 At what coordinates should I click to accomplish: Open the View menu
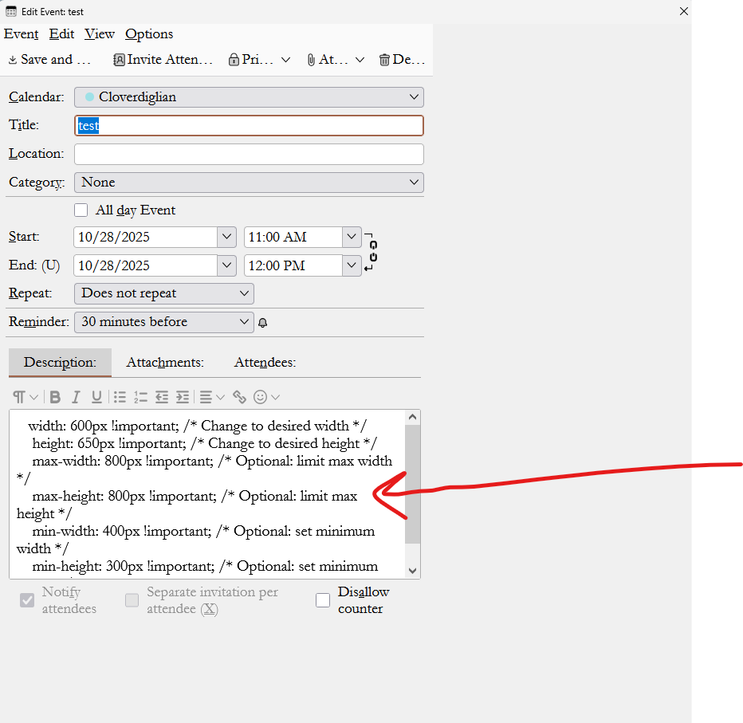[x=100, y=34]
